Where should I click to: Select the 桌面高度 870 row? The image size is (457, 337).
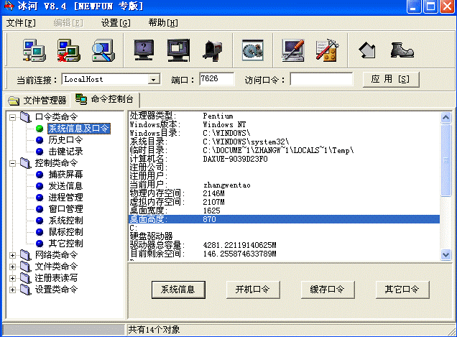[x=284, y=219]
